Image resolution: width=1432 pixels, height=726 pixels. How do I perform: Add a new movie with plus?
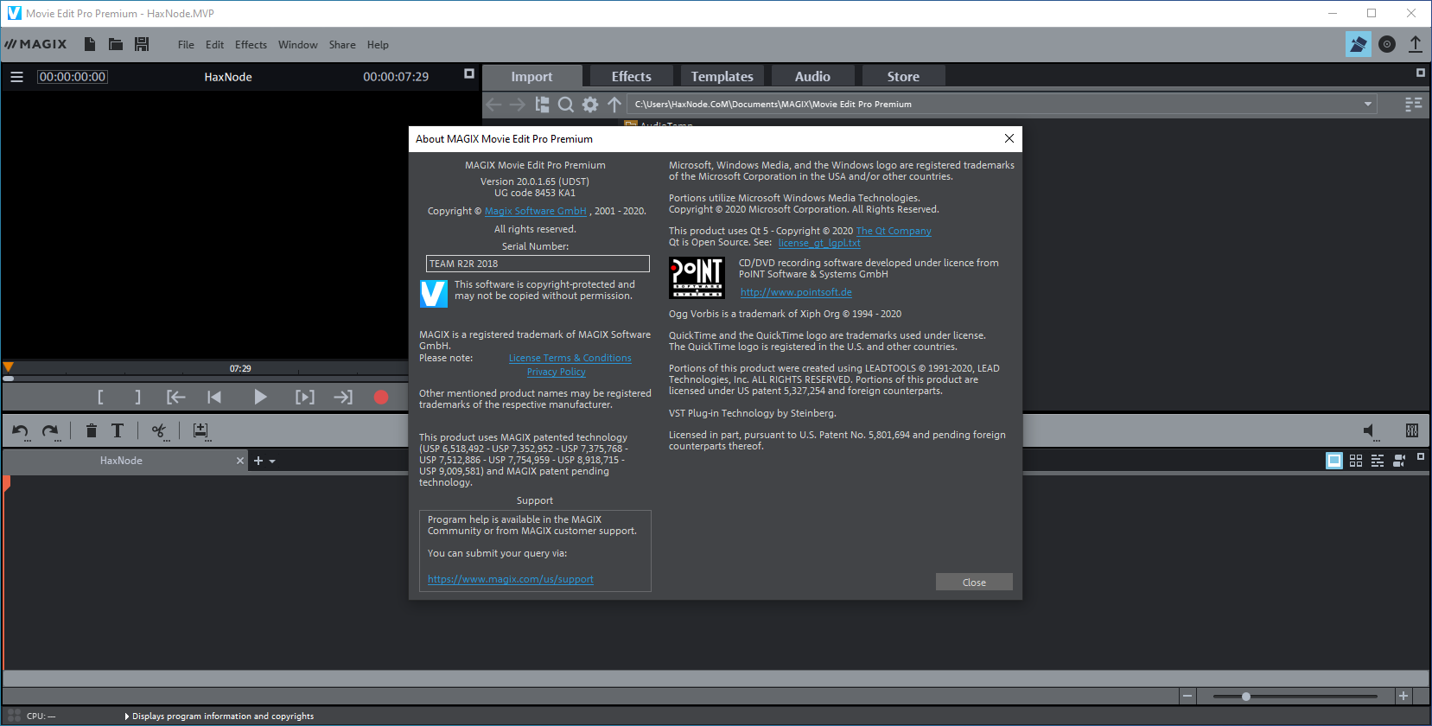(258, 461)
